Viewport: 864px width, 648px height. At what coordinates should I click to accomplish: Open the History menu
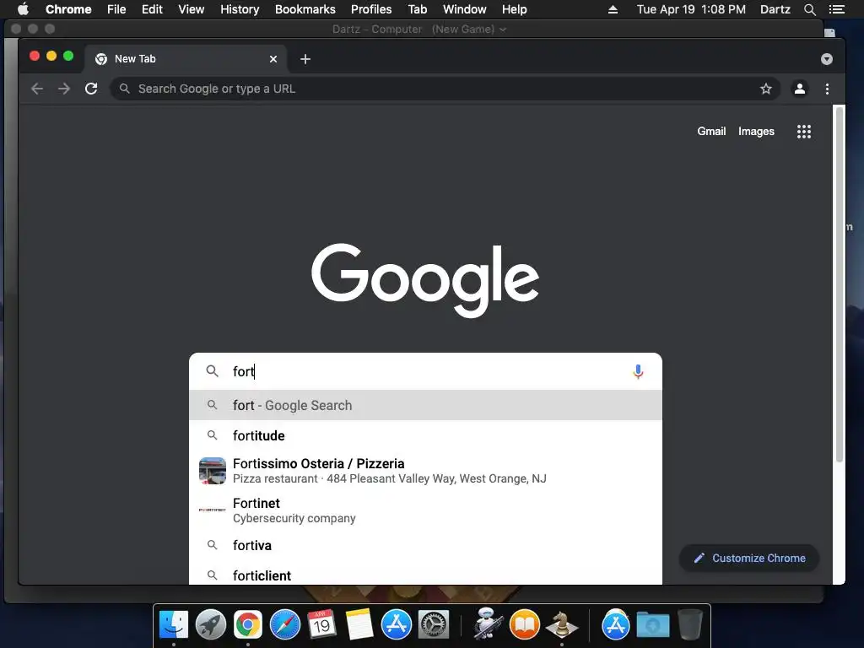coord(240,9)
